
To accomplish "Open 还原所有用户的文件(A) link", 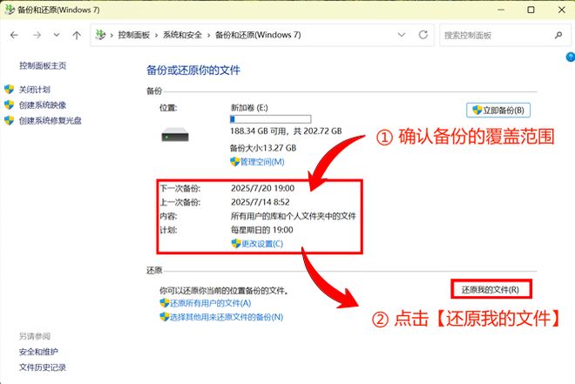I will coord(211,303).
